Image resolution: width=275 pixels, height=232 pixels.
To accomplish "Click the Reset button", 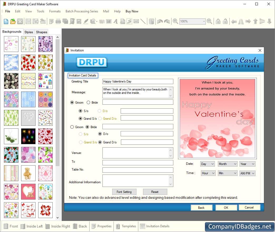I will (155, 192).
